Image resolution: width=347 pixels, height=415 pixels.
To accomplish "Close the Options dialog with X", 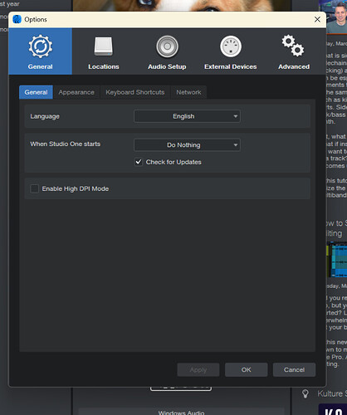I will (x=317, y=19).
